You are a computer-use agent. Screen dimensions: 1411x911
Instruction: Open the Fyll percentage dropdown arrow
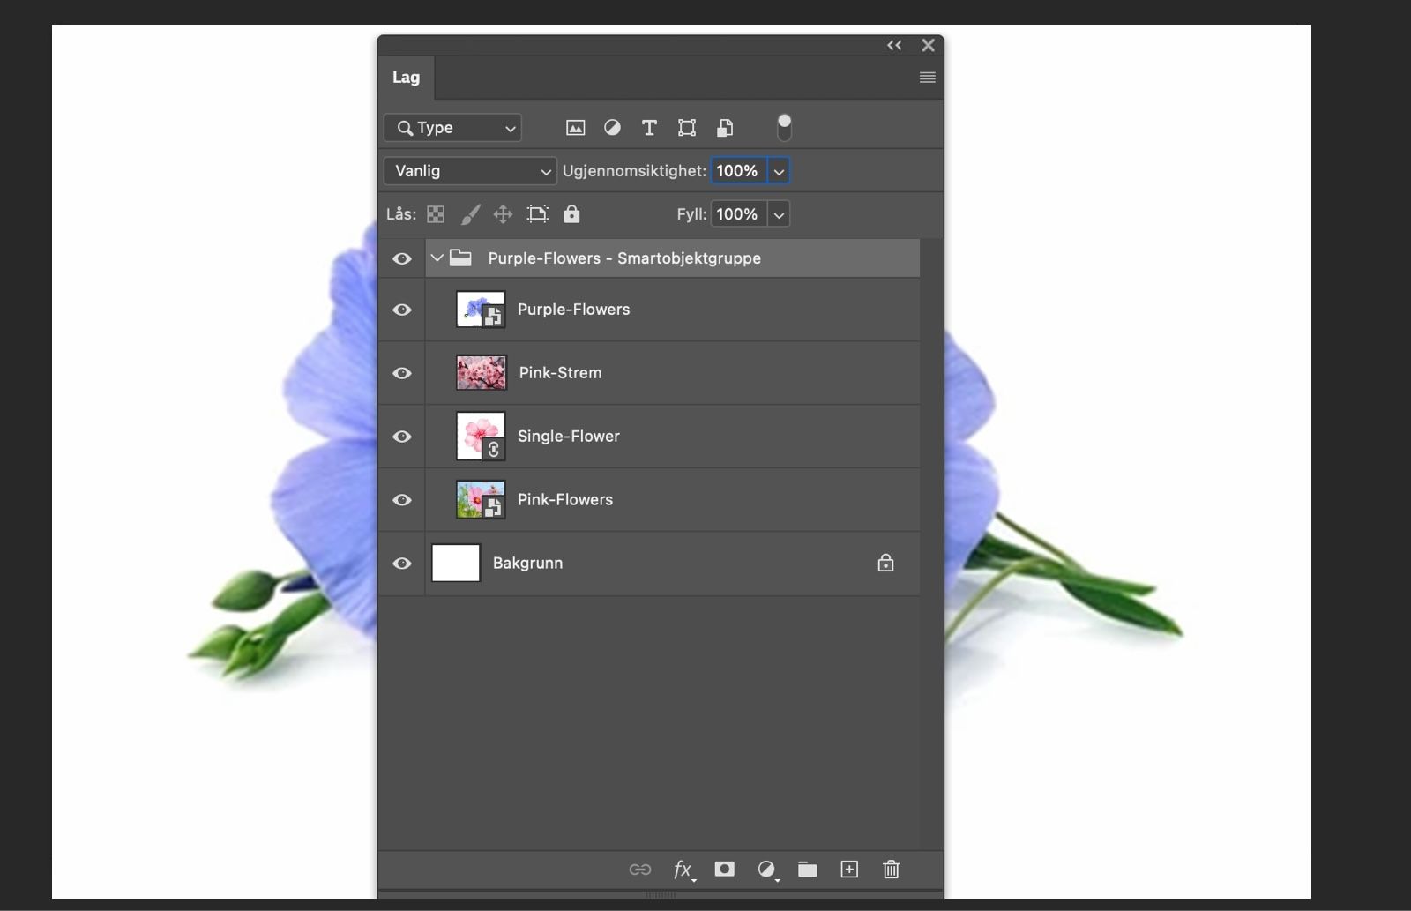[x=779, y=214]
